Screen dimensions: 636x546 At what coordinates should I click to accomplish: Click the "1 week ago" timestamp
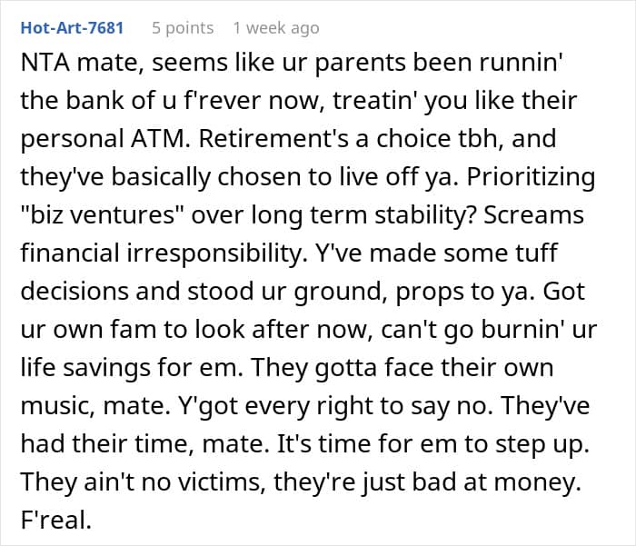pyautogui.click(x=275, y=28)
